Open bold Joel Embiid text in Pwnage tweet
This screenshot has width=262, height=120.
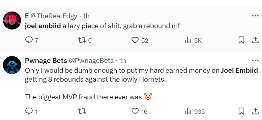(240, 70)
